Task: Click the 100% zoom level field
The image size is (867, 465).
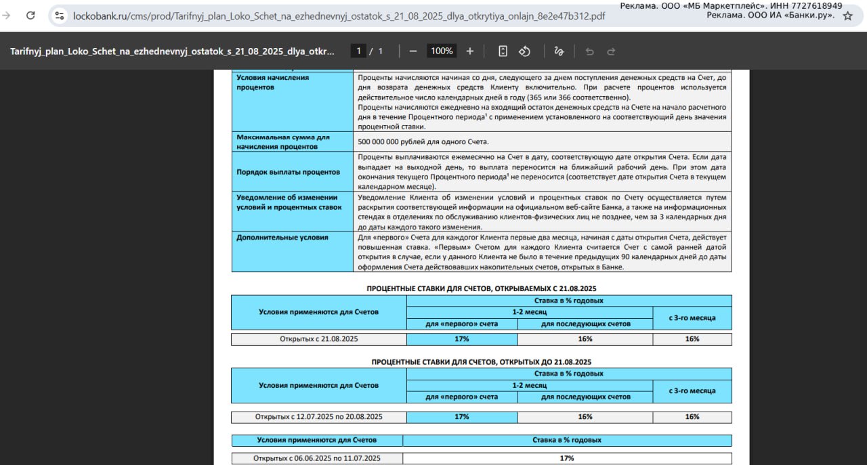Action: point(442,51)
